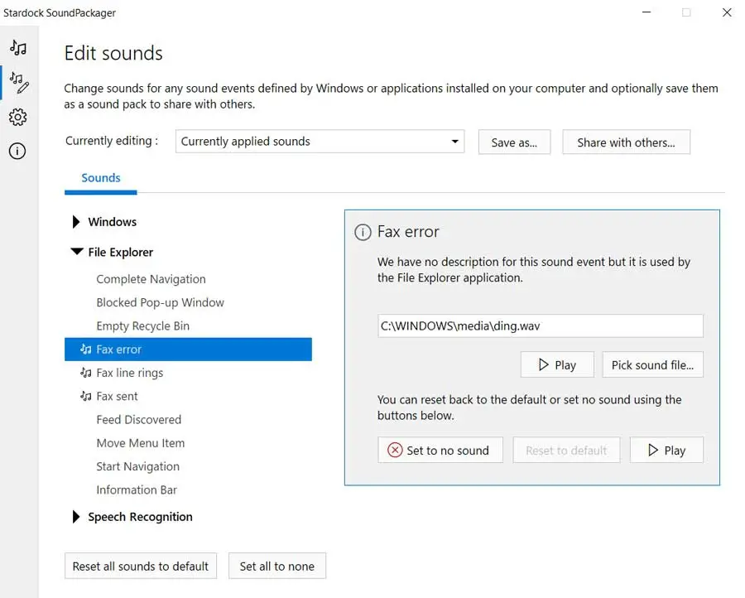The image size is (745, 598).
Task: Open the about info sidebar icon
Action: tap(18, 152)
